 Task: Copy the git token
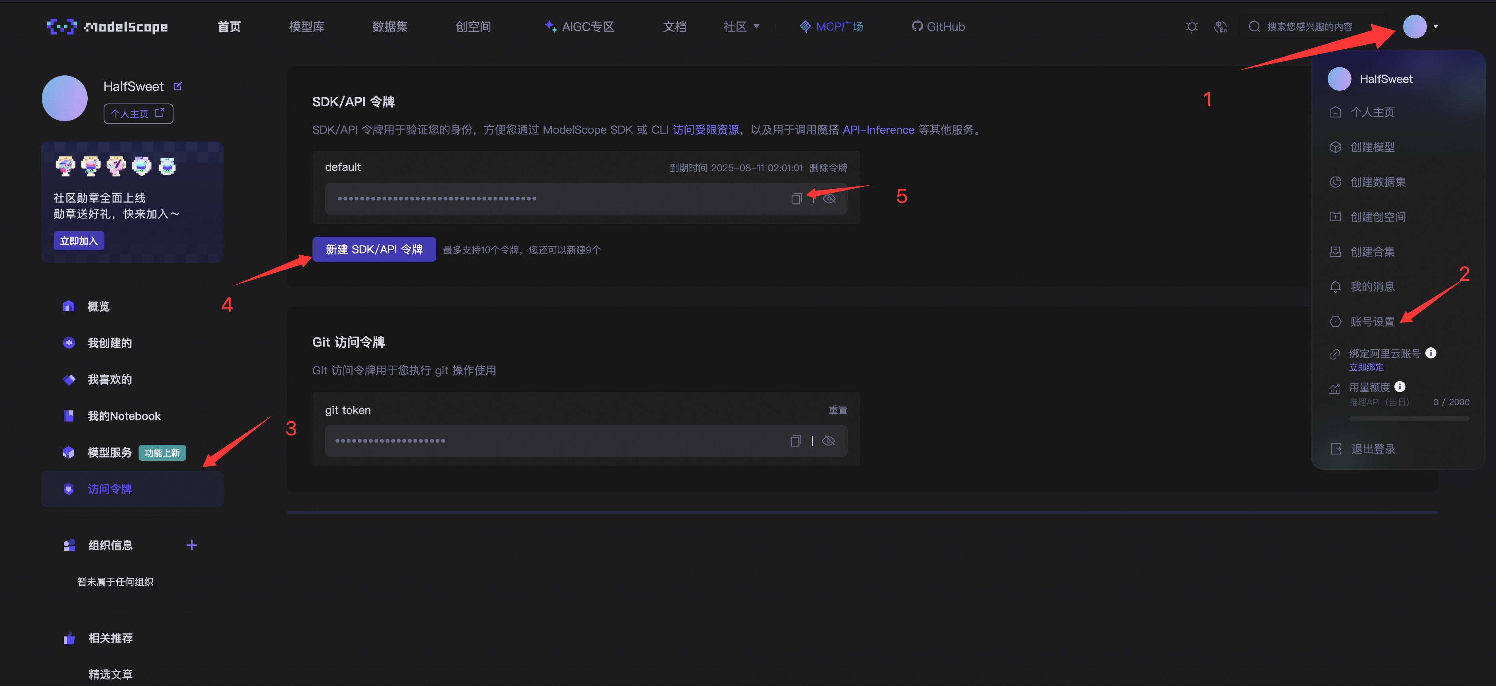796,441
